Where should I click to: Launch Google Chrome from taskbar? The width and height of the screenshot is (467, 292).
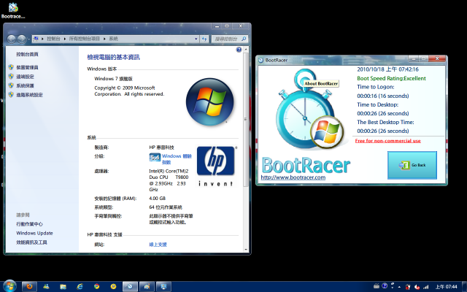96,287
